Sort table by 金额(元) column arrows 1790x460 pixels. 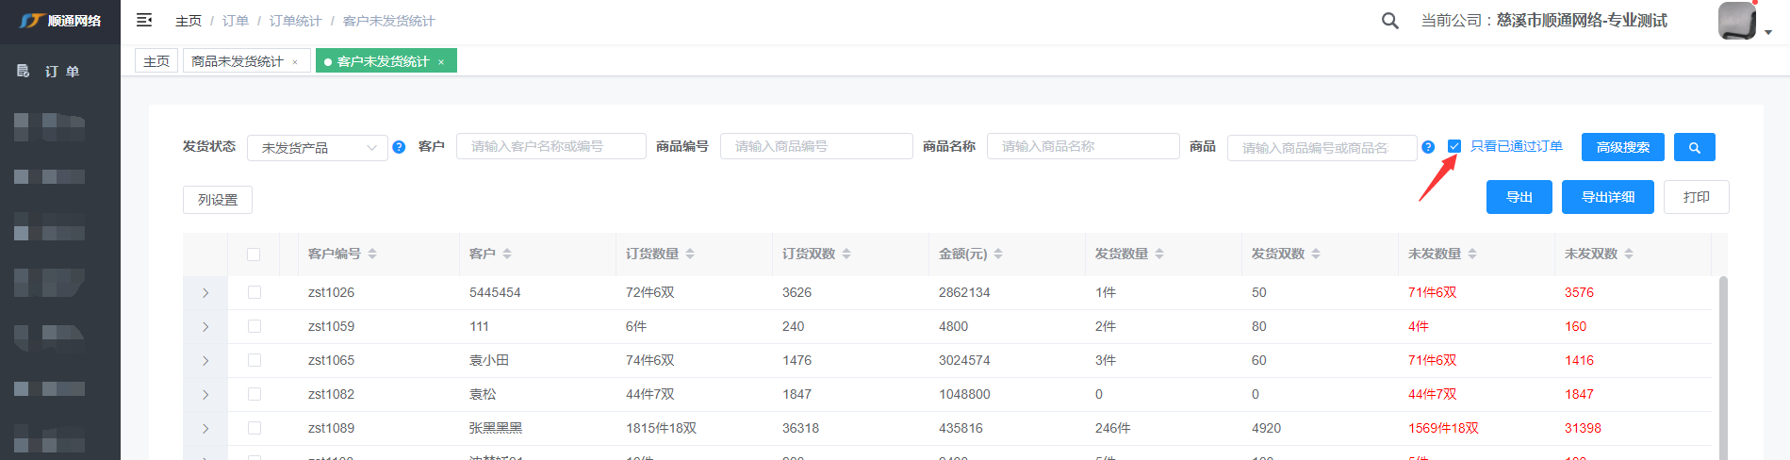pos(998,254)
